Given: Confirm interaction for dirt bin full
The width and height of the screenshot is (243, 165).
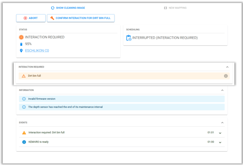Looking at the screenshot, I should (81, 18).
